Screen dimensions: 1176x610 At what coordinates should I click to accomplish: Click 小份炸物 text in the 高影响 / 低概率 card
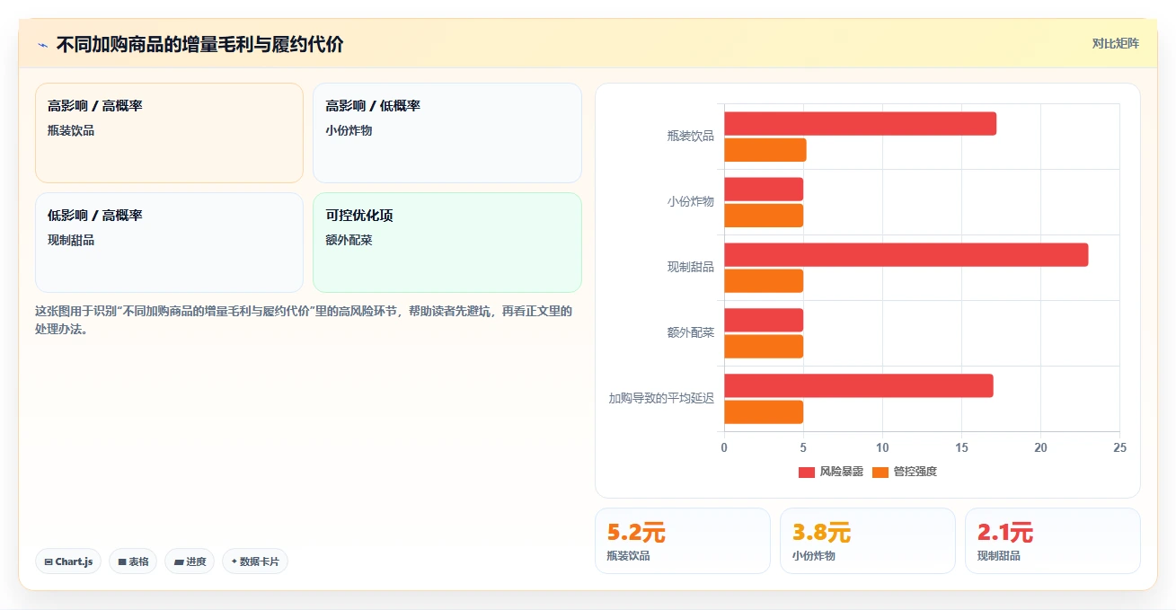coord(349,130)
